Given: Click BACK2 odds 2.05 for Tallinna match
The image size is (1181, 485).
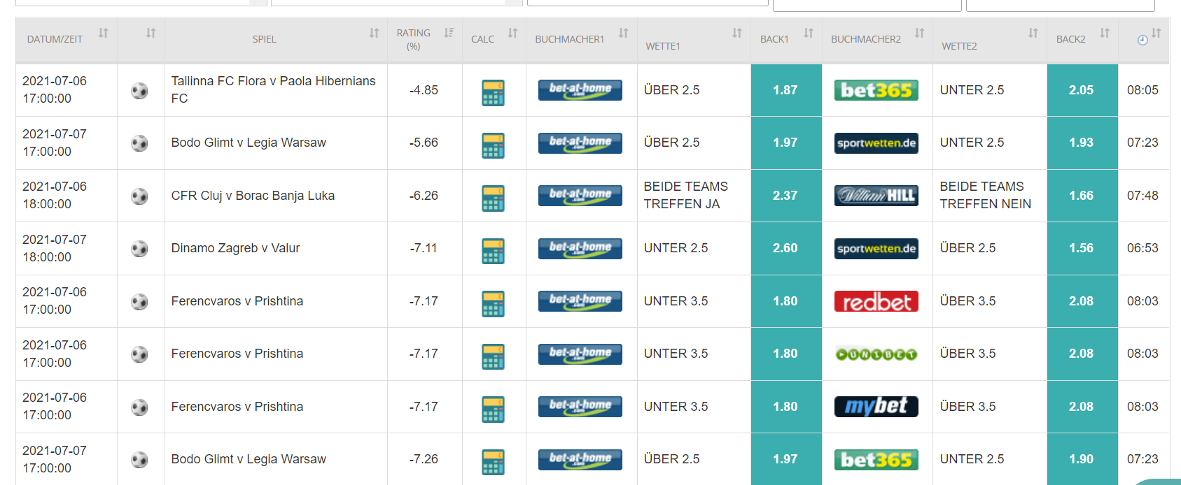Looking at the screenshot, I should tap(1082, 90).
